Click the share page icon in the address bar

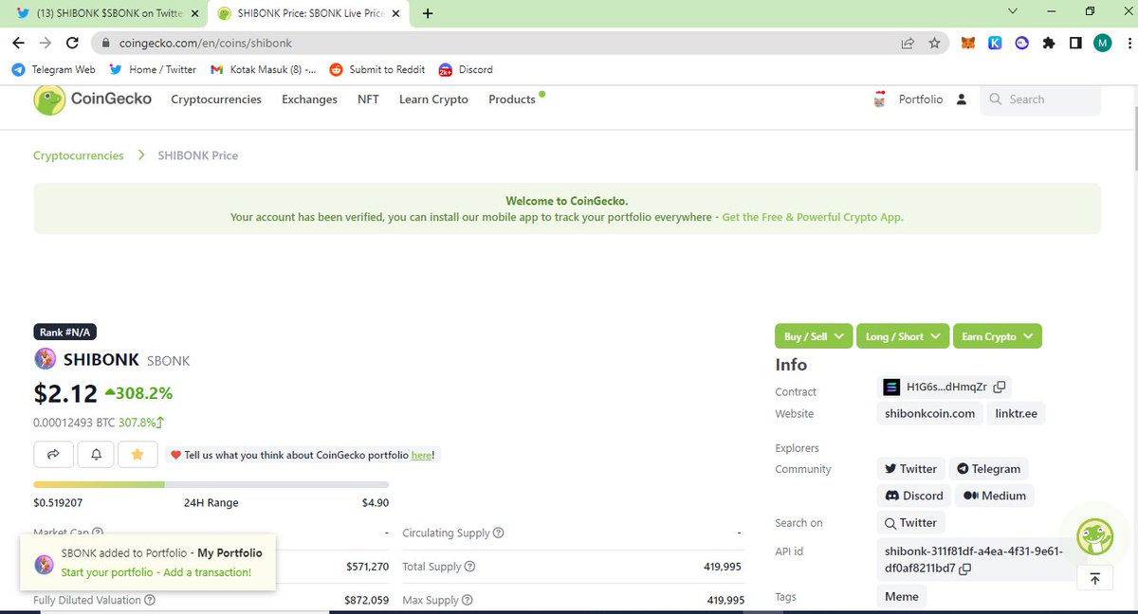pos(908,43)
